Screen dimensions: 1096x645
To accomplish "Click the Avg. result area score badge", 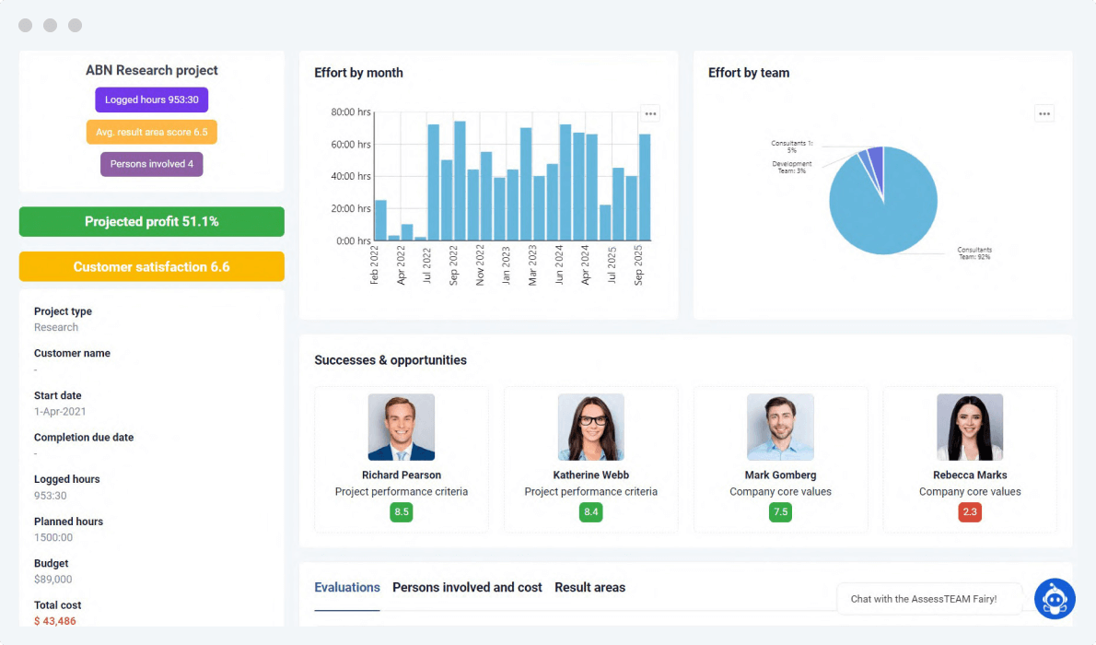I will click(x=151, y=132).
